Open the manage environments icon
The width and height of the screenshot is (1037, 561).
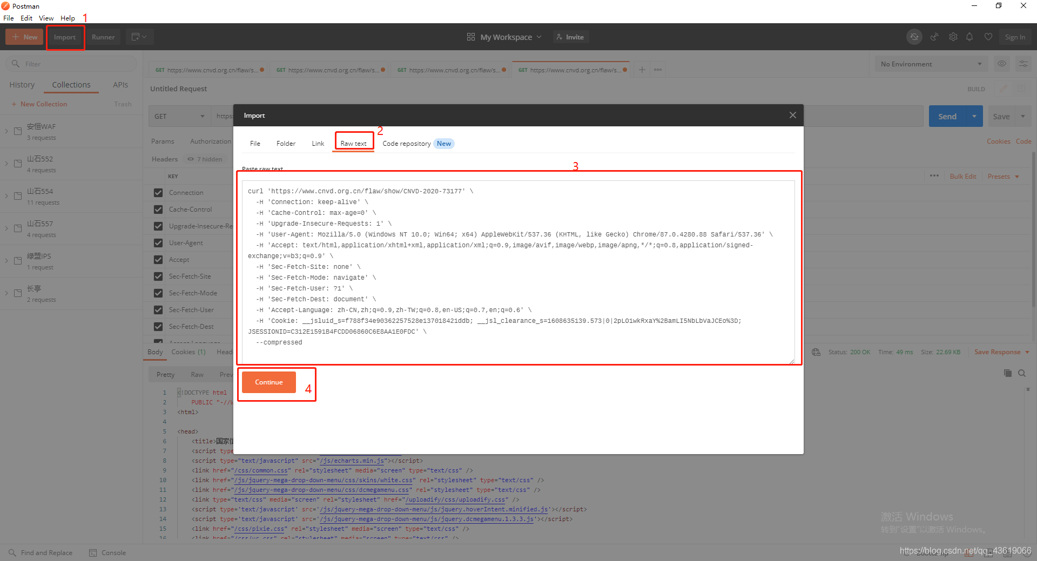[x=1023, y=64]
